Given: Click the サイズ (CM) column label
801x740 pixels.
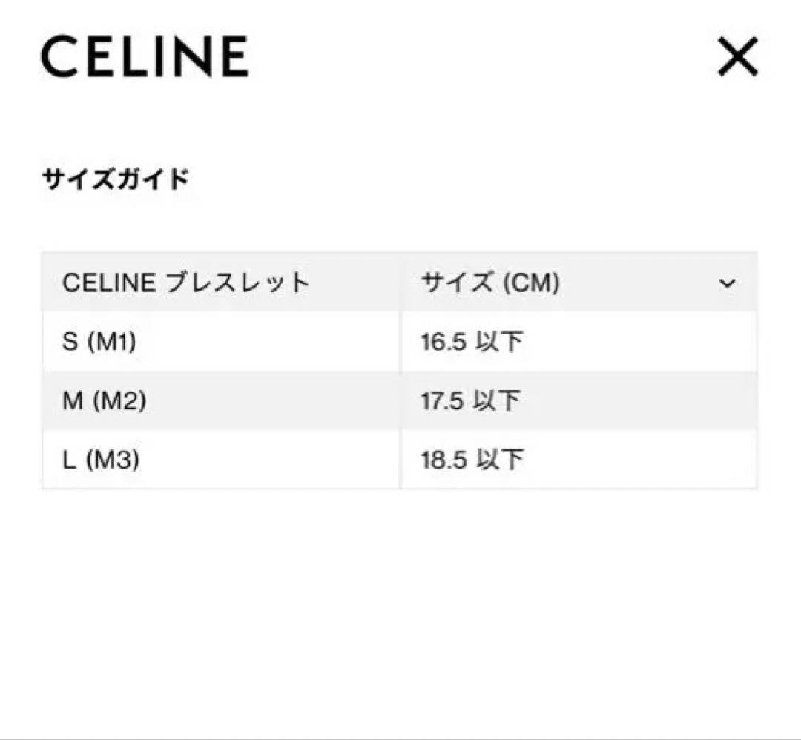Looking at the screenshot, I should coord(489,283).
